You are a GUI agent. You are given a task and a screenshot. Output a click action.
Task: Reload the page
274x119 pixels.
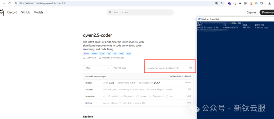(10, 3)
